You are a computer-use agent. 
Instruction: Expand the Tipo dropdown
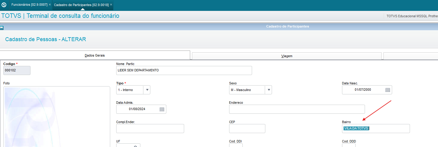(147, 90)
